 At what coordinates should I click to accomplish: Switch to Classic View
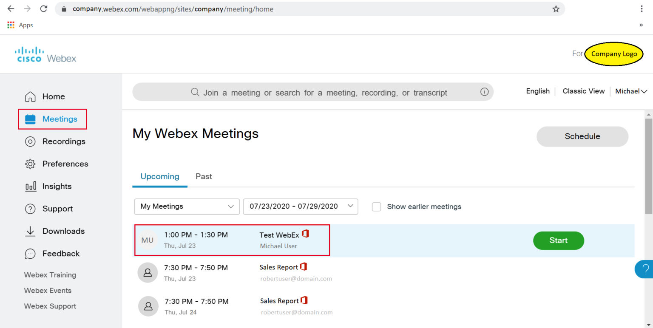coord(583,91)
